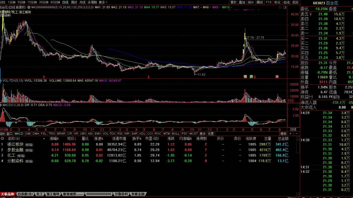Open the 参股金融 bottom tab
The image size is (353, 198).
(x=138, y=194)
